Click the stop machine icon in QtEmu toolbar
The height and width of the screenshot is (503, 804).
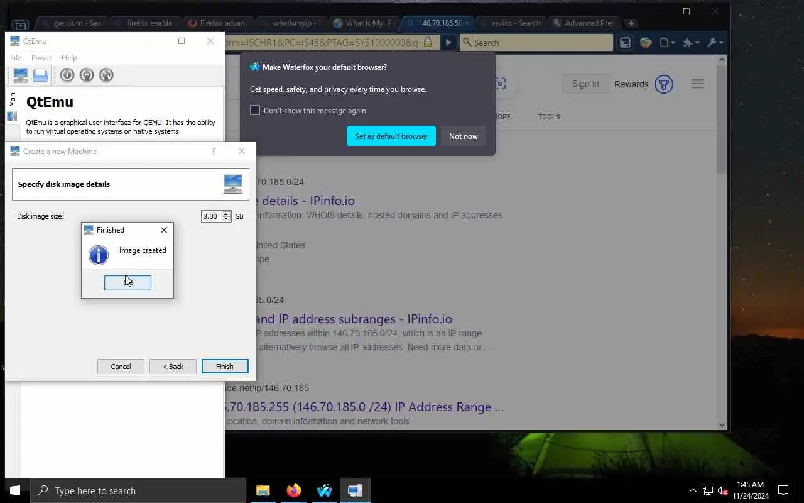[87, 75]
